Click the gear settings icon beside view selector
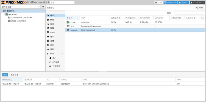206x102 pixels. pos(43,7)
